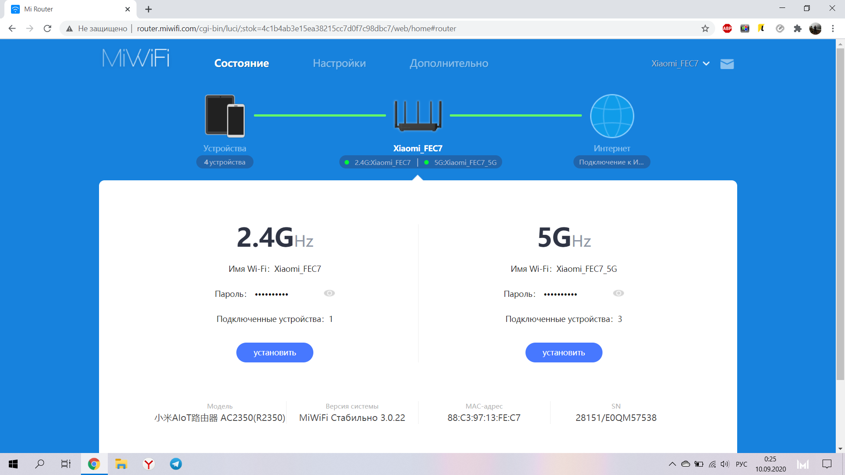Image resolution: width=845 pixels, height=475 pixels.
Task: Close the Mi Router tab
Action: click(128, 9)
